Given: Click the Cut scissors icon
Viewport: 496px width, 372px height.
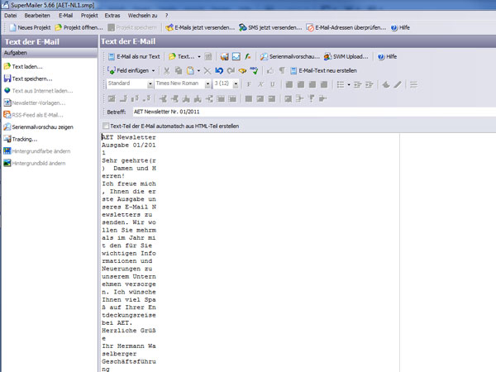Looking at the screenshot, I should coord(167,70).
